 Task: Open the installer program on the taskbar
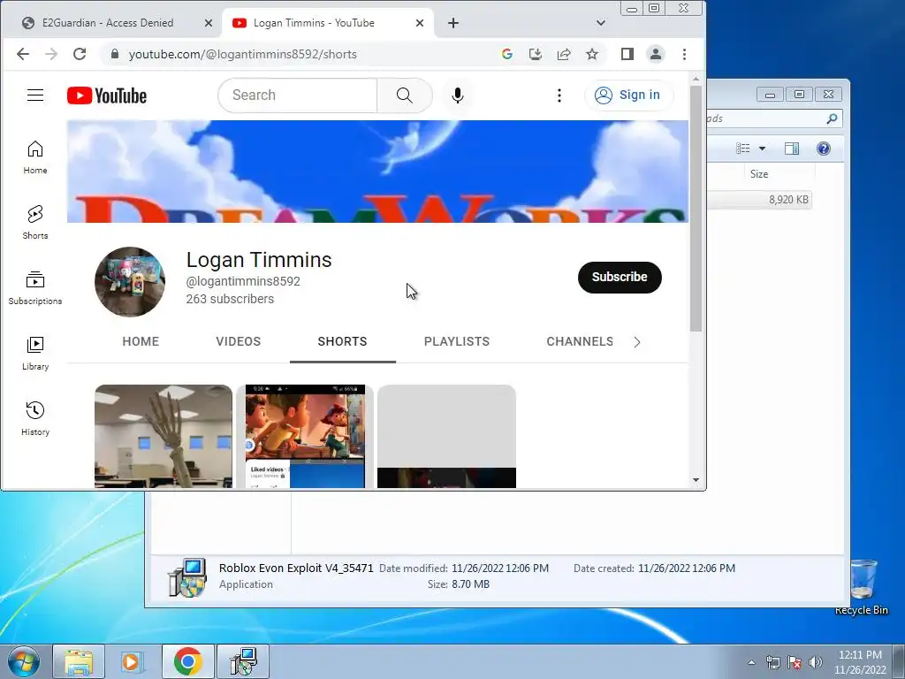(x=243, y=661)
